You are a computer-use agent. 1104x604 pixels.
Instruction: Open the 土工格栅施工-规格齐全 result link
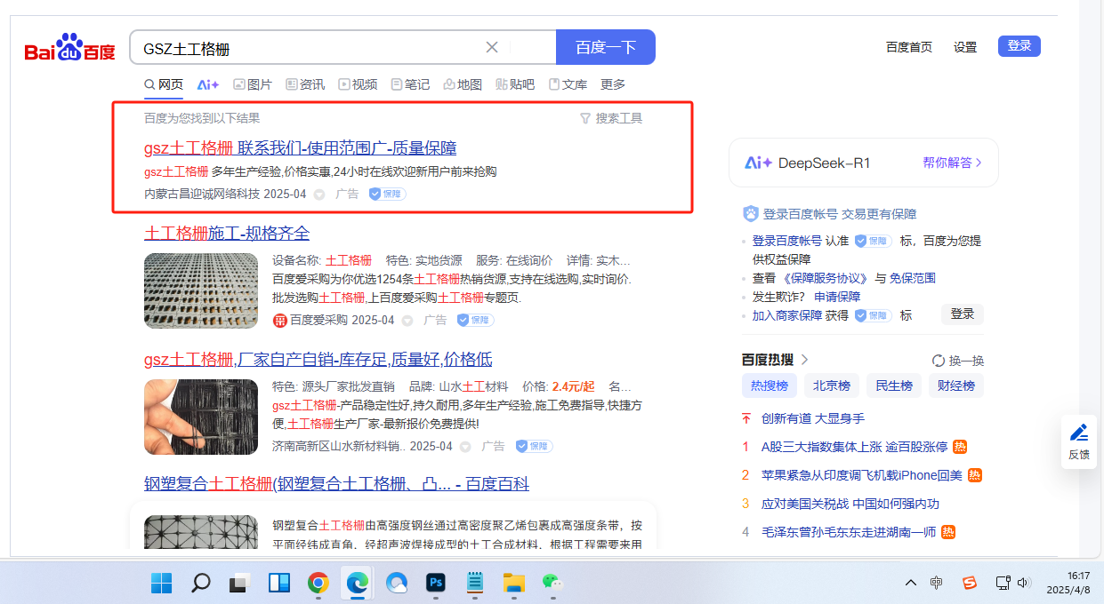[x=227, y=234]
